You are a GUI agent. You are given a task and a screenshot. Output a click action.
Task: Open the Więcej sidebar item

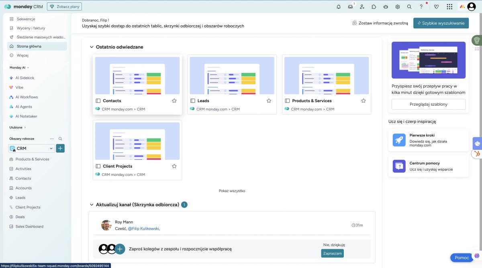point(37,55)
